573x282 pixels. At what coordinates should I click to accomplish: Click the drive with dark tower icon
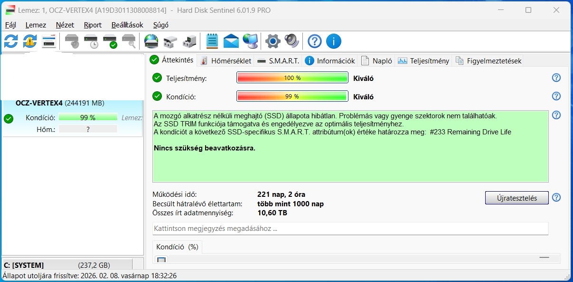coord(189,42)
